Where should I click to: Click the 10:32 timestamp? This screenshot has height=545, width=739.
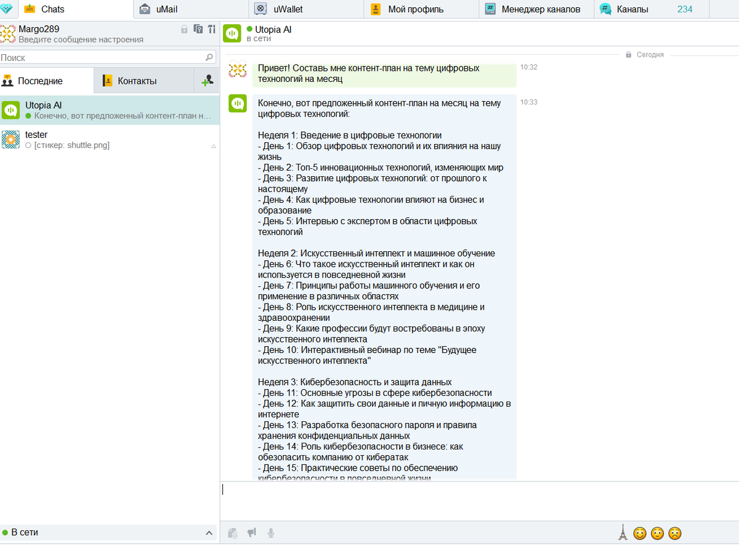tap(528, 67)
